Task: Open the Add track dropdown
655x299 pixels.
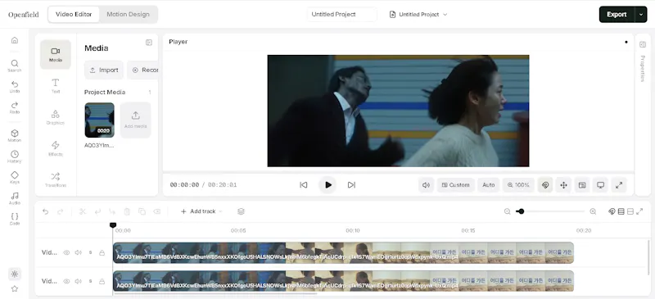Action: (201, 211)
